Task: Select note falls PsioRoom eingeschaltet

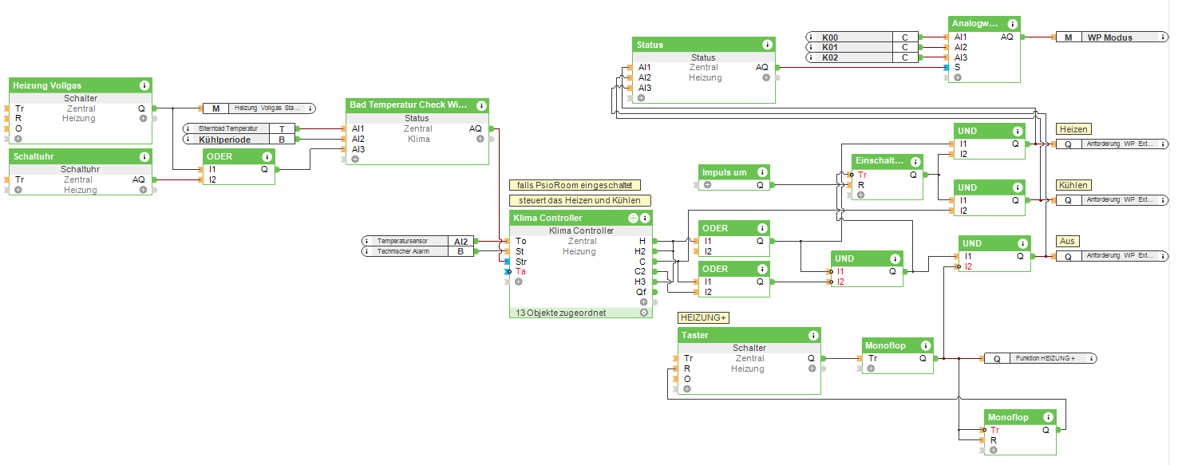Action: [x=575, y=185]
